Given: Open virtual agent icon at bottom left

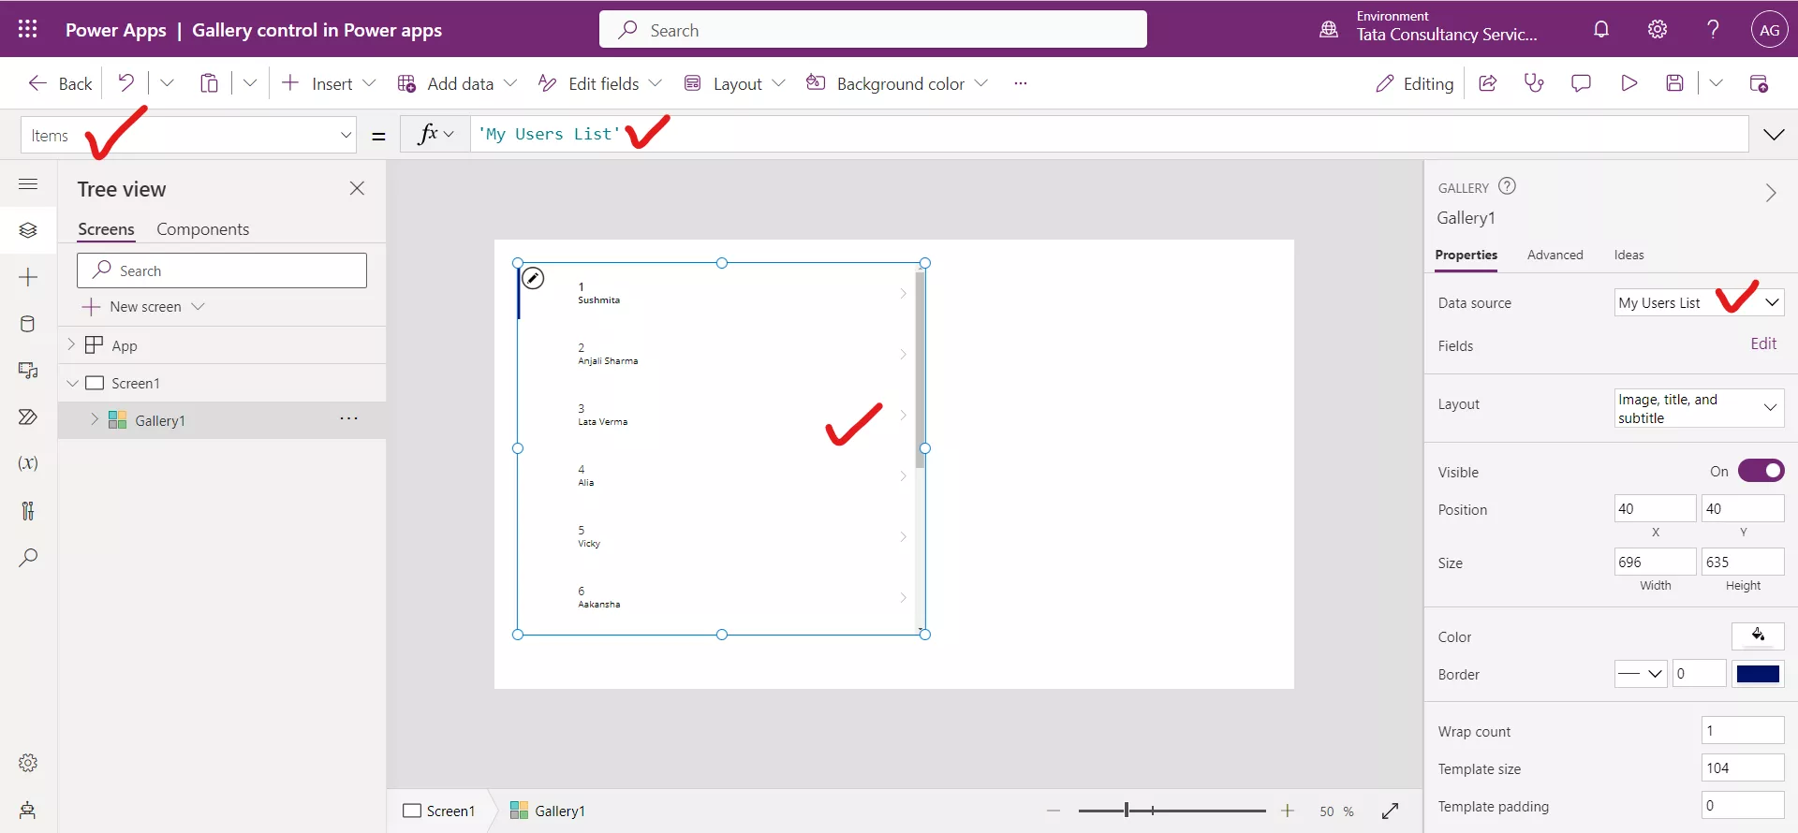Looking at the screenshot, I should [x=28, y=810].
